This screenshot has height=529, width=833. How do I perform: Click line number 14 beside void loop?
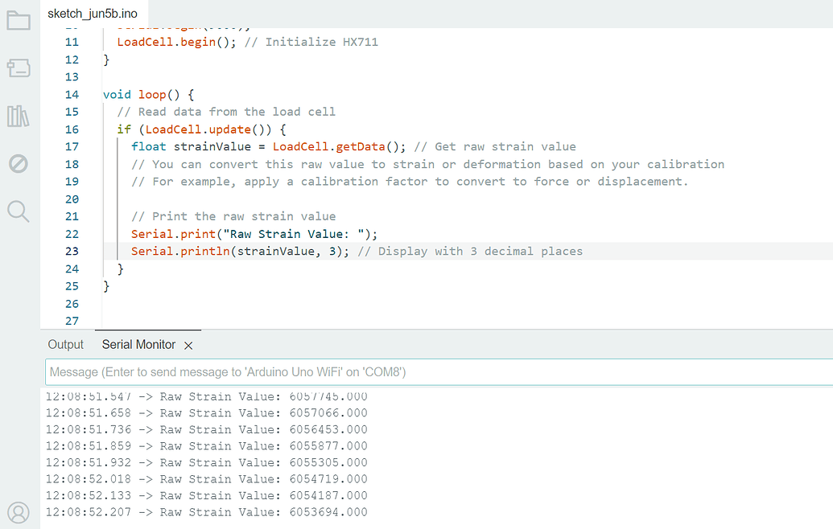tap(72, 94)
